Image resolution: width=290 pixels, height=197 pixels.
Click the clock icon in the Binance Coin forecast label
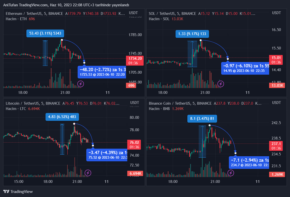point(242,165)
